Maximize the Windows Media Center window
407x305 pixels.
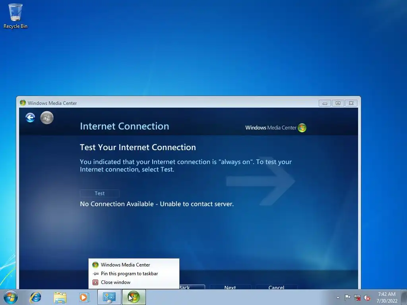[338, 103]
